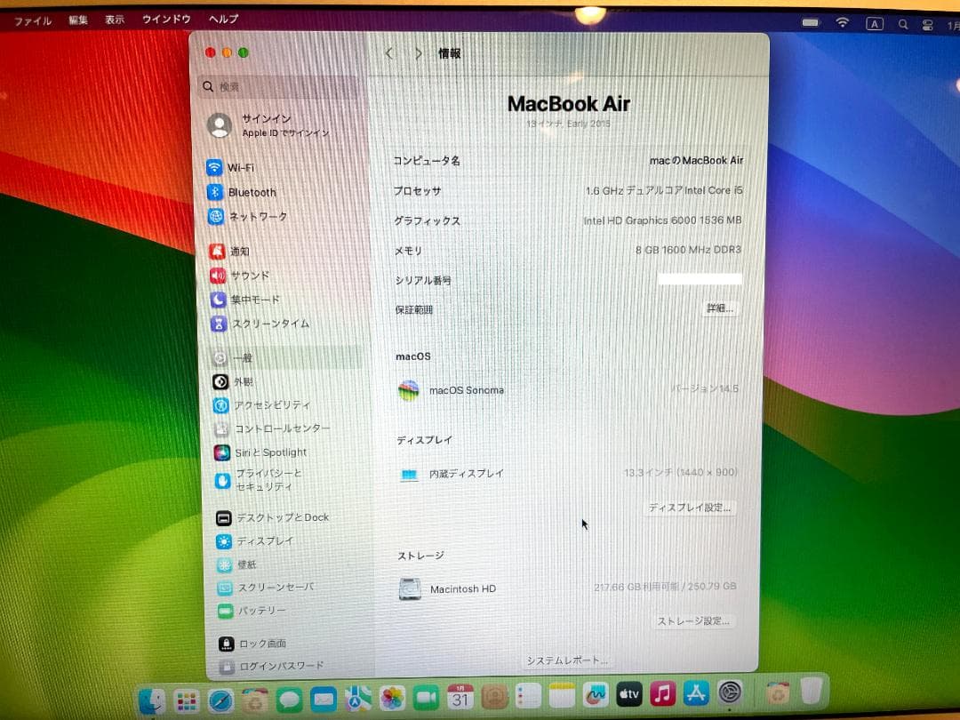Screen dimensions: 960x720
Task: Click the forward chevron above 情報
Action: tap(418, 53)
